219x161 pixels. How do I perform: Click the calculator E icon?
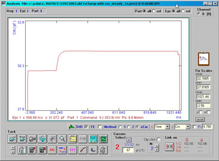(x=42, y=150)
